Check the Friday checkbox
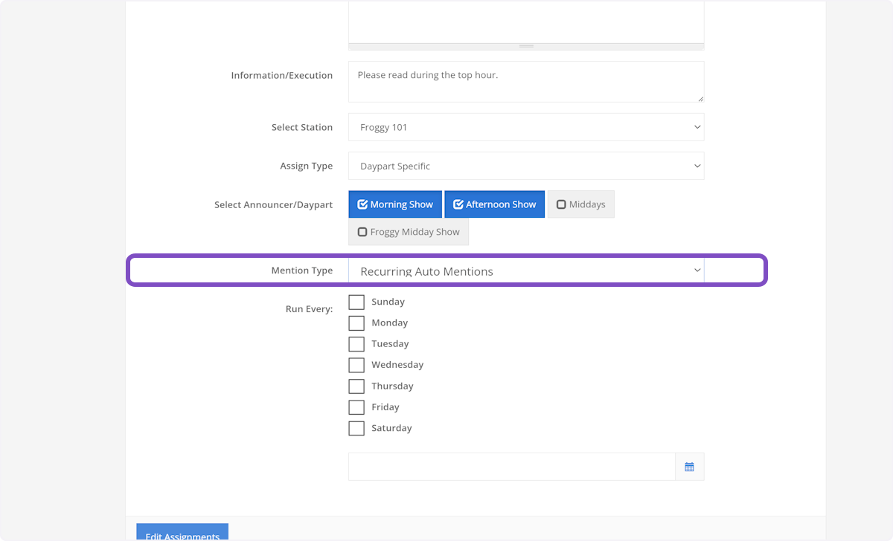The width and height of the screenshot is (893, 541). pos(356,407)
